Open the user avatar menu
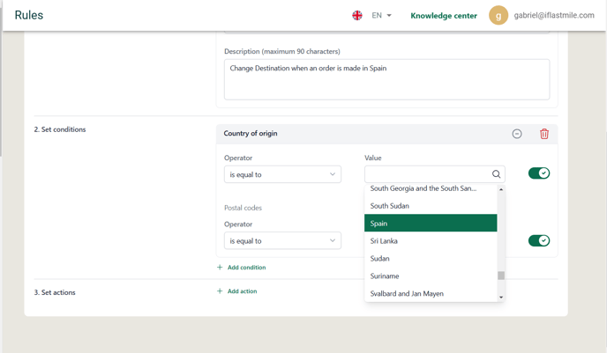This screenshot has height=353, width=607. [498, 16]
